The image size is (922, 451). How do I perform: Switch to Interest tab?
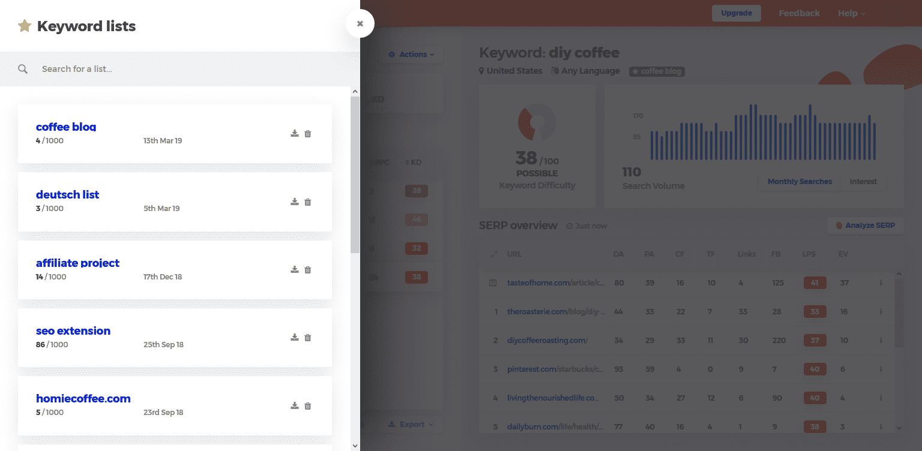coord(863,182)
